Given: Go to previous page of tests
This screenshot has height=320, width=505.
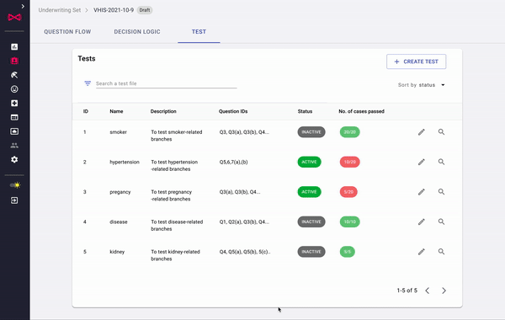Looking at the screenshot, I should tap(428, 291).
